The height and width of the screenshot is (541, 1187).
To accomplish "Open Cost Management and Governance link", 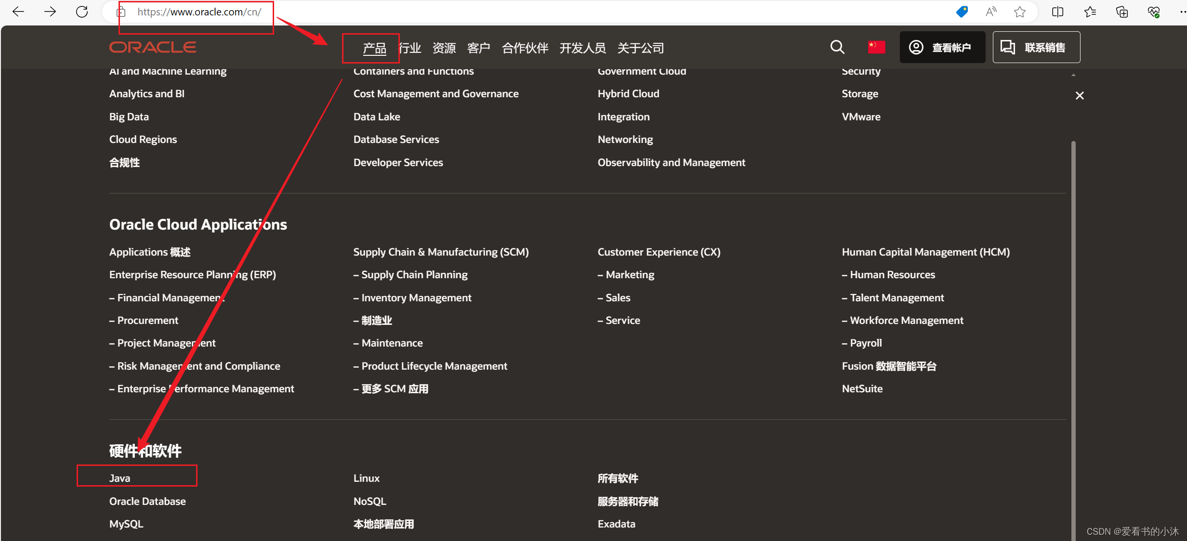I will pyautogui.click(x=436, y=93).
